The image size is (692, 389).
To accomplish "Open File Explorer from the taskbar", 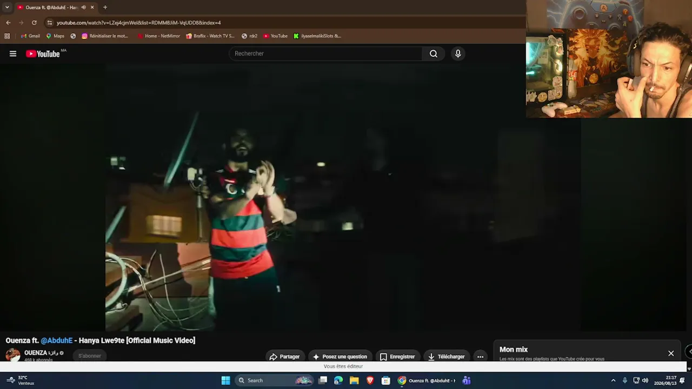I will point(354,380).
